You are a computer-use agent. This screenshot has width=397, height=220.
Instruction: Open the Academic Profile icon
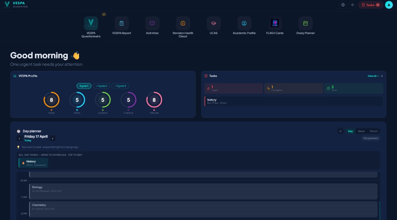[x=244, y=23]
